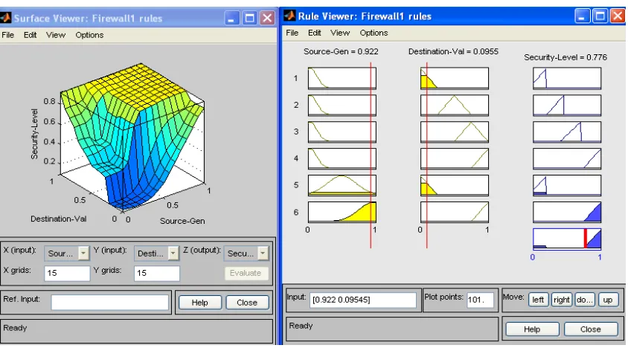Click rule 3 Security-Level output plot
The image size is (628, 348).
click(567, 132)
